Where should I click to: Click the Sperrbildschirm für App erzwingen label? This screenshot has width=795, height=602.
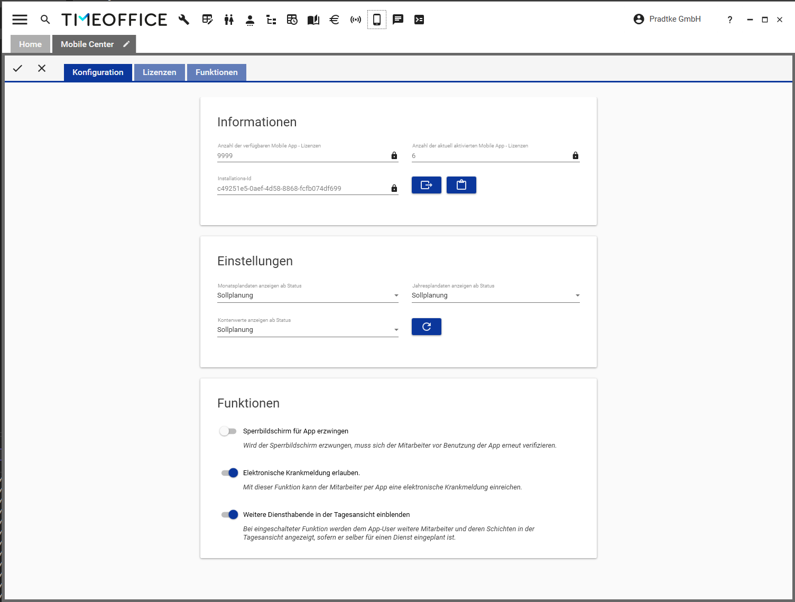(295, 431)
